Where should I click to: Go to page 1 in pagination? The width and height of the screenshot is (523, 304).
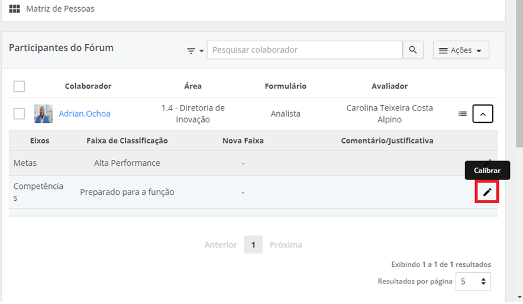click(x=253, y=244)
